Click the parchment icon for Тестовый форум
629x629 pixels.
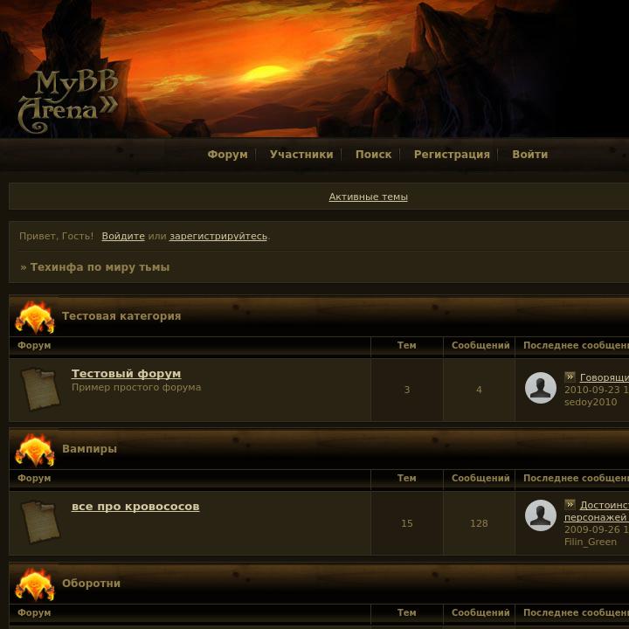40,390
